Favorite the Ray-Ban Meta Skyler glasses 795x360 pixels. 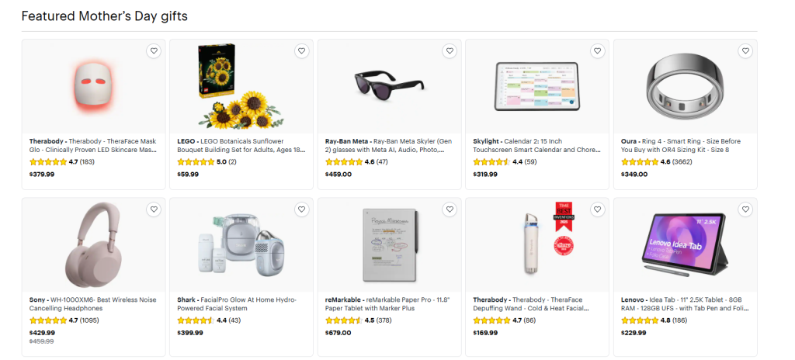(x=450, y=51)
